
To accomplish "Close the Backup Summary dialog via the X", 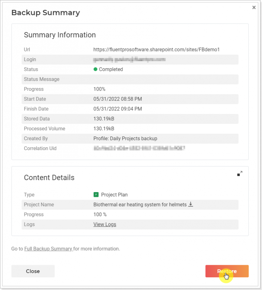I will [254, 7].
